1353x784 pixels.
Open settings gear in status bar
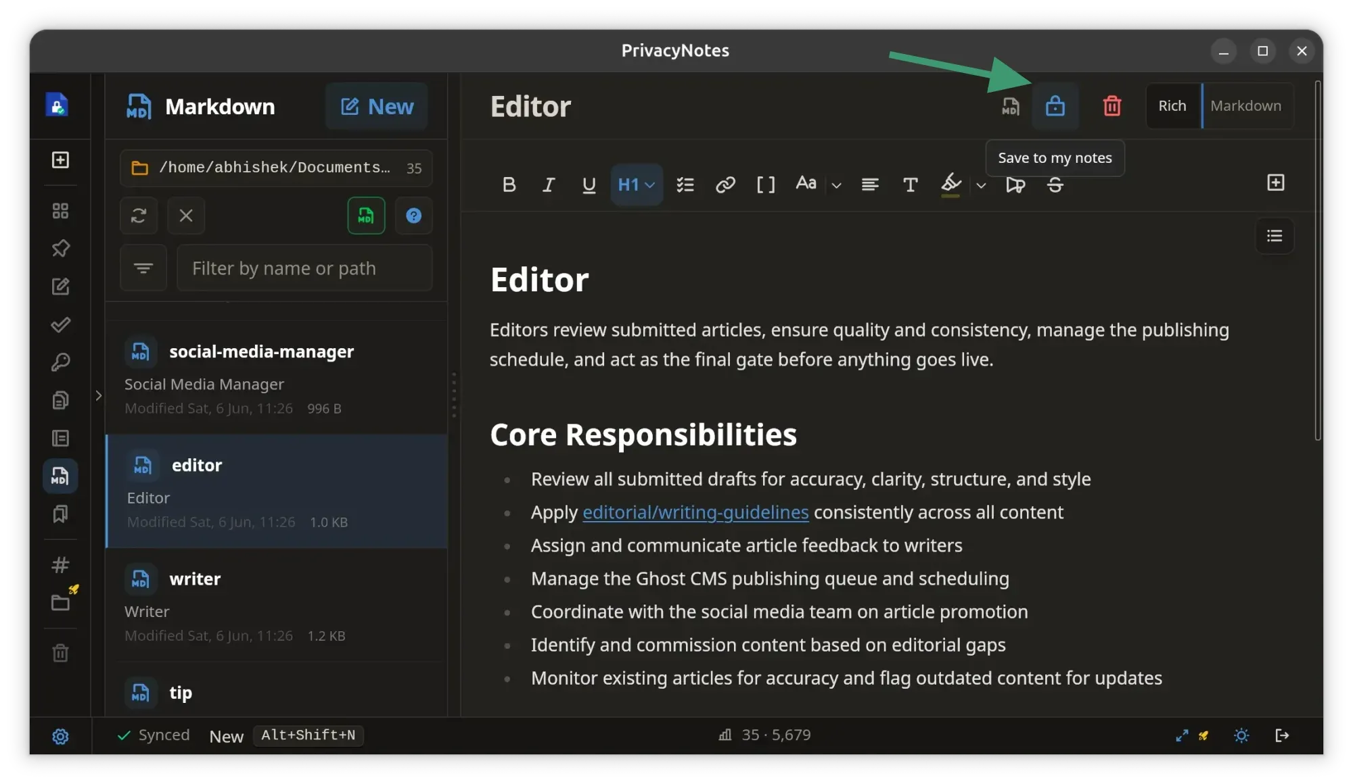60,736
